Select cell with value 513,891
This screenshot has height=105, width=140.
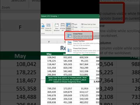coord(82,75)
